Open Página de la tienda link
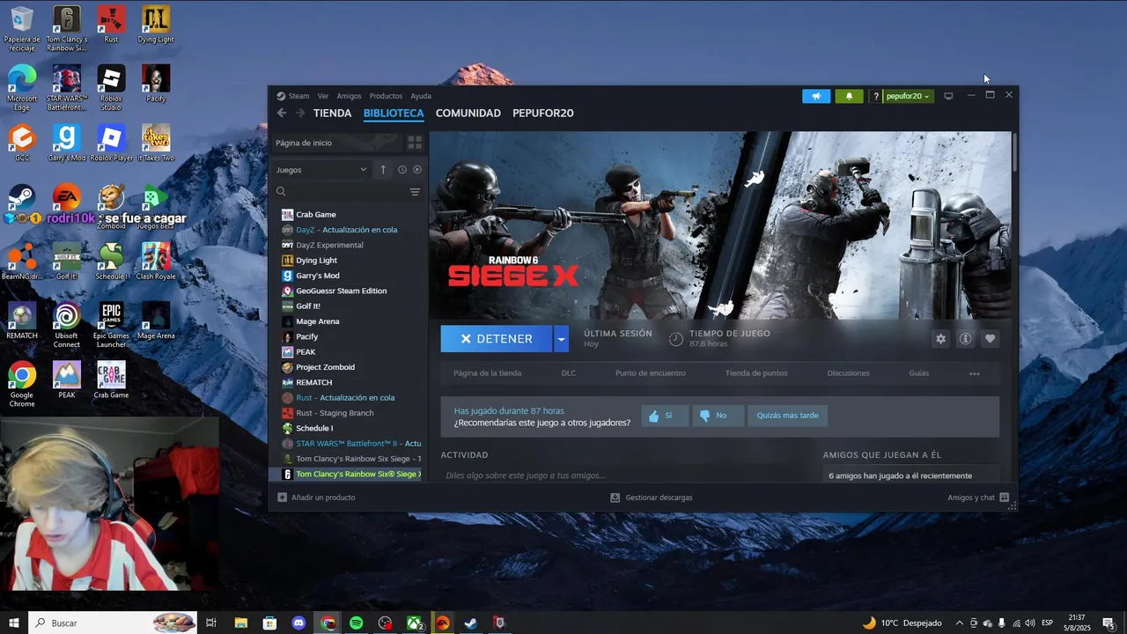 tap(487, 373)
